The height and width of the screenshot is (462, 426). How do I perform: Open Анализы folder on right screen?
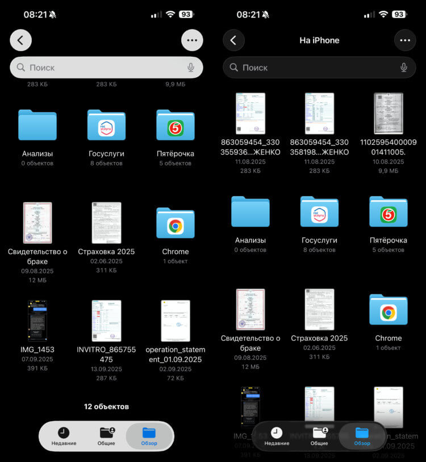tap(250, 211)
